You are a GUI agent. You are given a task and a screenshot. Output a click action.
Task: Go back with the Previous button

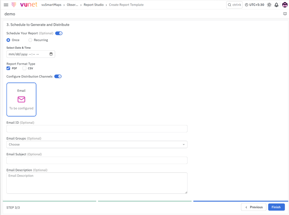pos(253,207)
